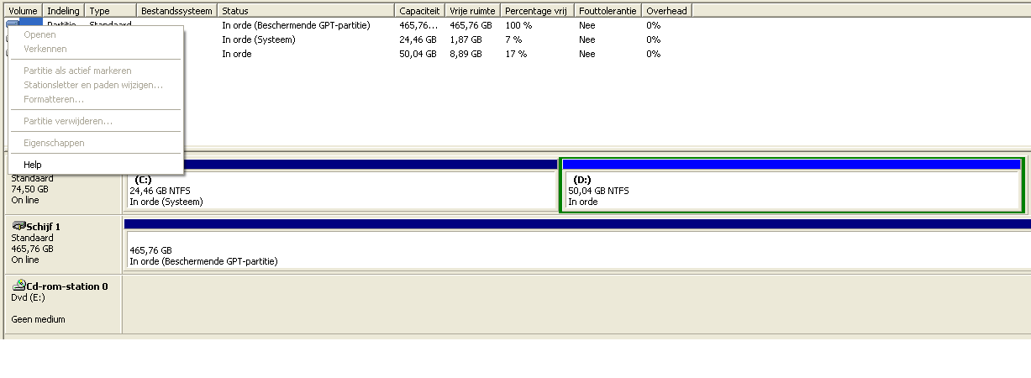Viewport: 1031px width, 378px height.
Task: Click the '17 %' percentage cell
Action: 516,54
